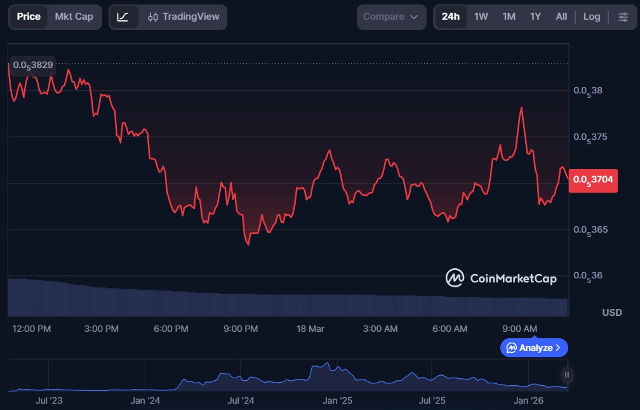
Task: Switch to Price view
Action: 29,17
